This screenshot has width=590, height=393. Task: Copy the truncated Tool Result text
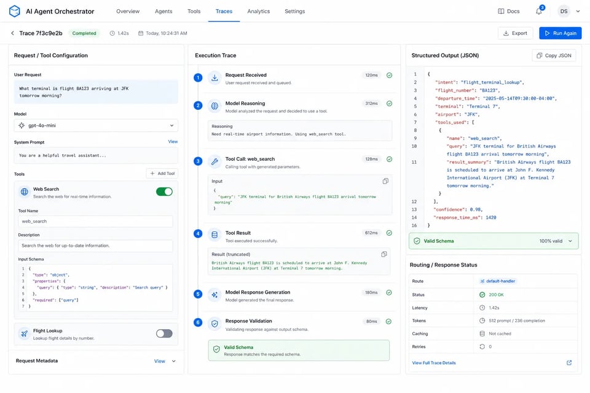coord(383,254)
